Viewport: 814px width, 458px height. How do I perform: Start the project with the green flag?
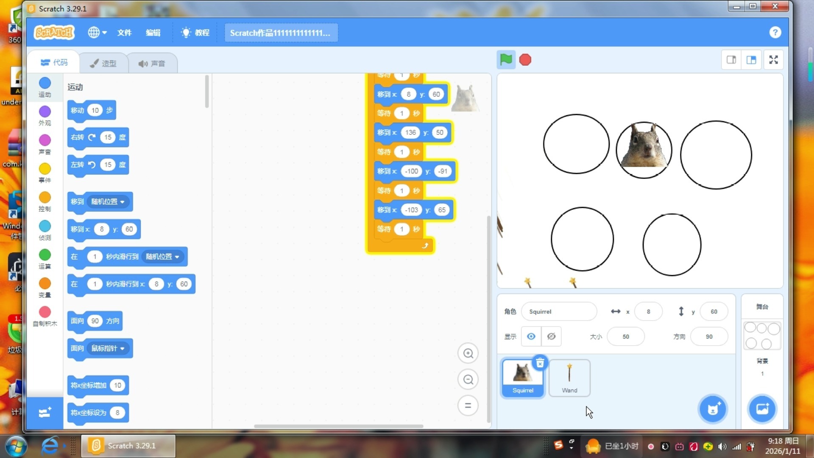(x=506, y=60)
